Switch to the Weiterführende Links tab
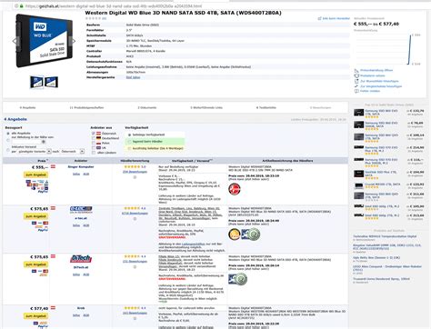 pyautogui.click(x=206, y=107)
